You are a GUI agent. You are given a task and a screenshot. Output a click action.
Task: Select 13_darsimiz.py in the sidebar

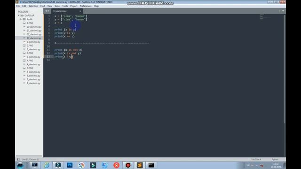(34, 38)
